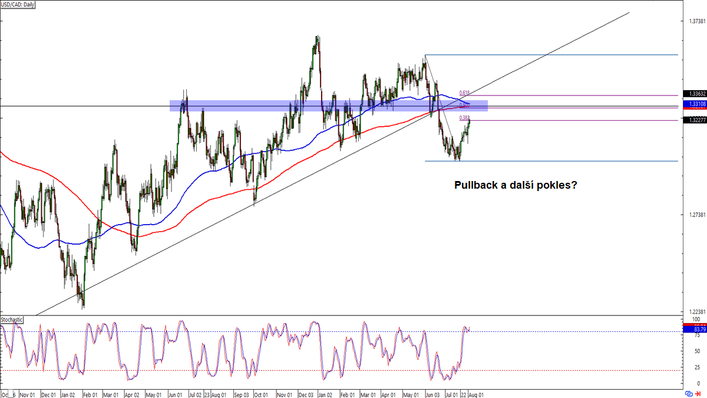Screen dimensions: 707x398
Task: Click the red scroll-to-end arrow icon
Action: coord(697,394)
